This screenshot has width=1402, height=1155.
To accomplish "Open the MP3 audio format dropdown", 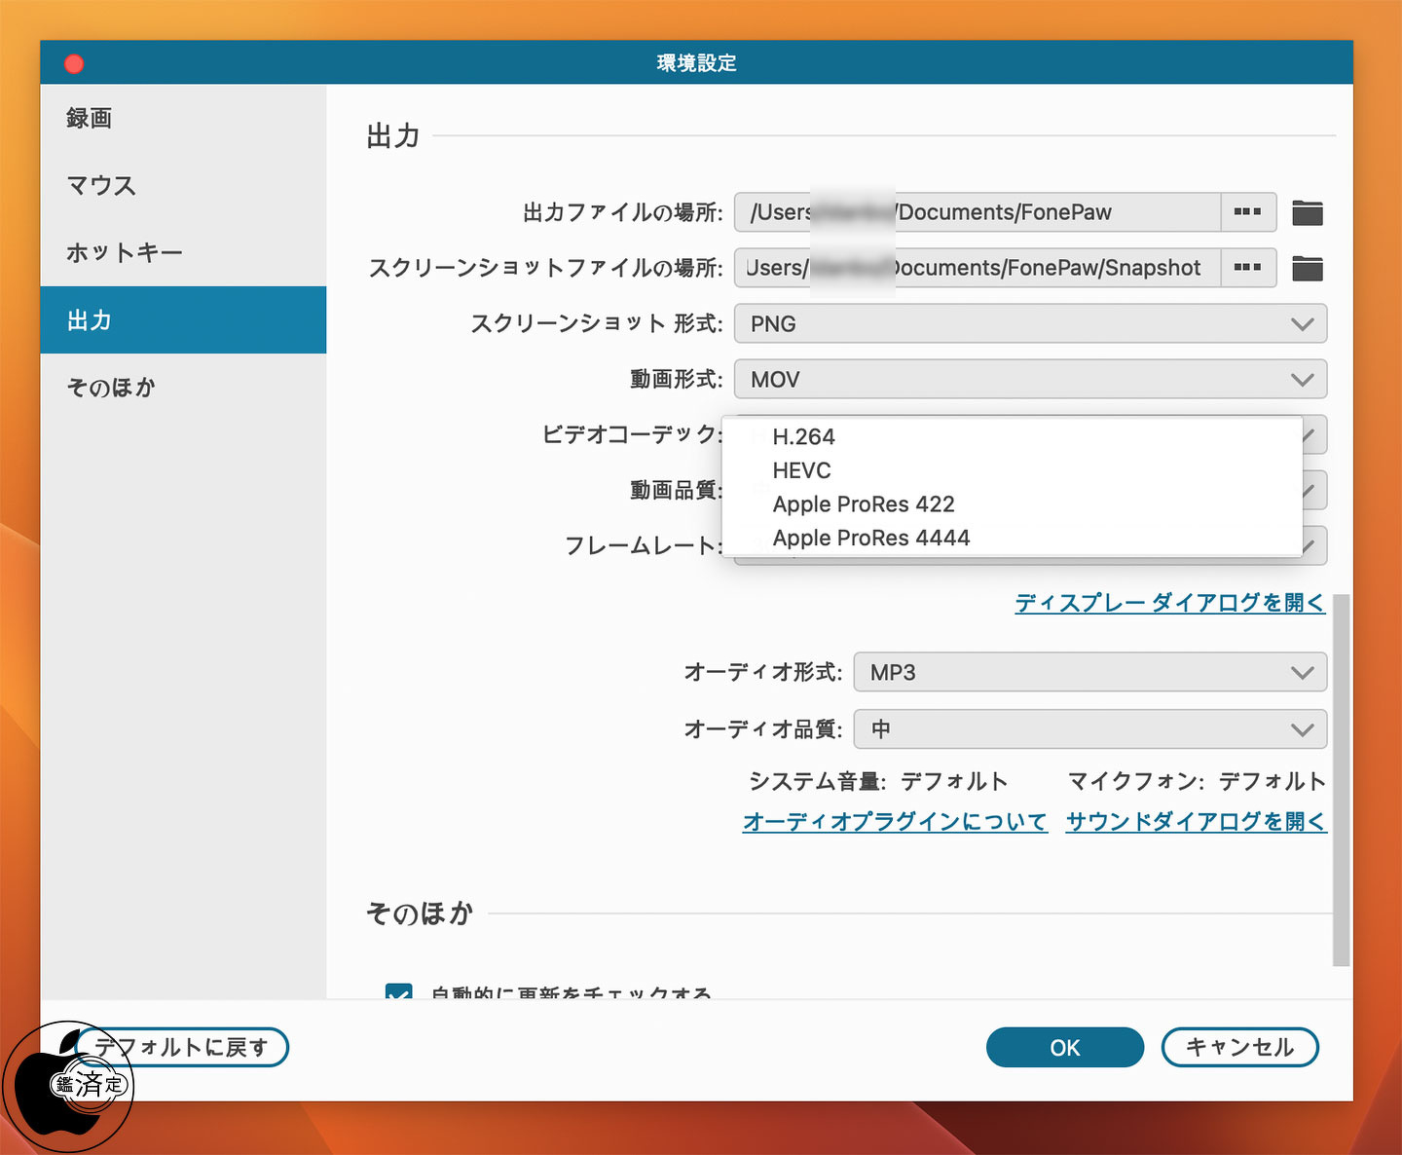I will click(x=1089, y=672).
